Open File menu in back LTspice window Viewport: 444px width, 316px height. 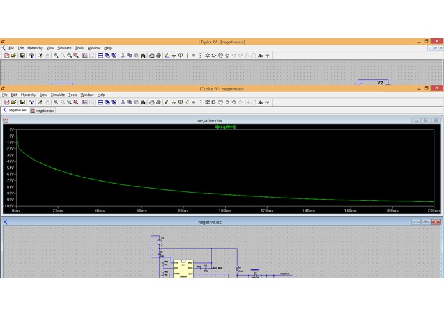tap(11, 48)
